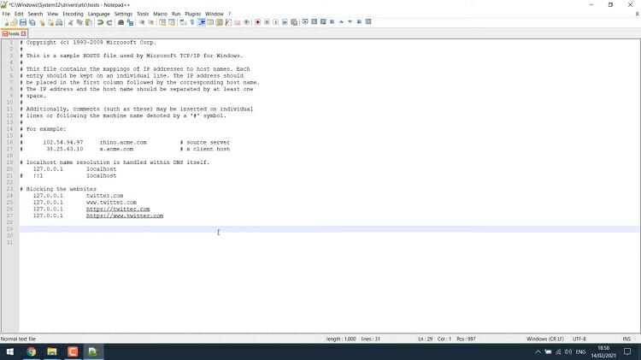The image size is (641, 360).
Task: Click line number 23 in the margin
Action: [9, 189]
